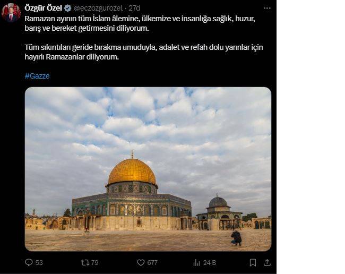345x274 pixels.
Task: Click the 24 B views count
Action: pos(210,262)
